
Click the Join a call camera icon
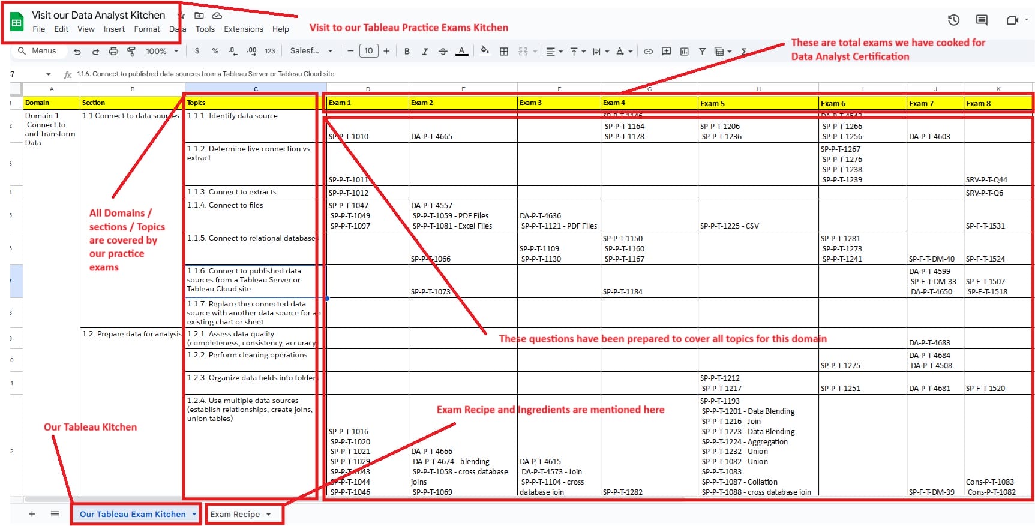click(x=1012, y=20)
